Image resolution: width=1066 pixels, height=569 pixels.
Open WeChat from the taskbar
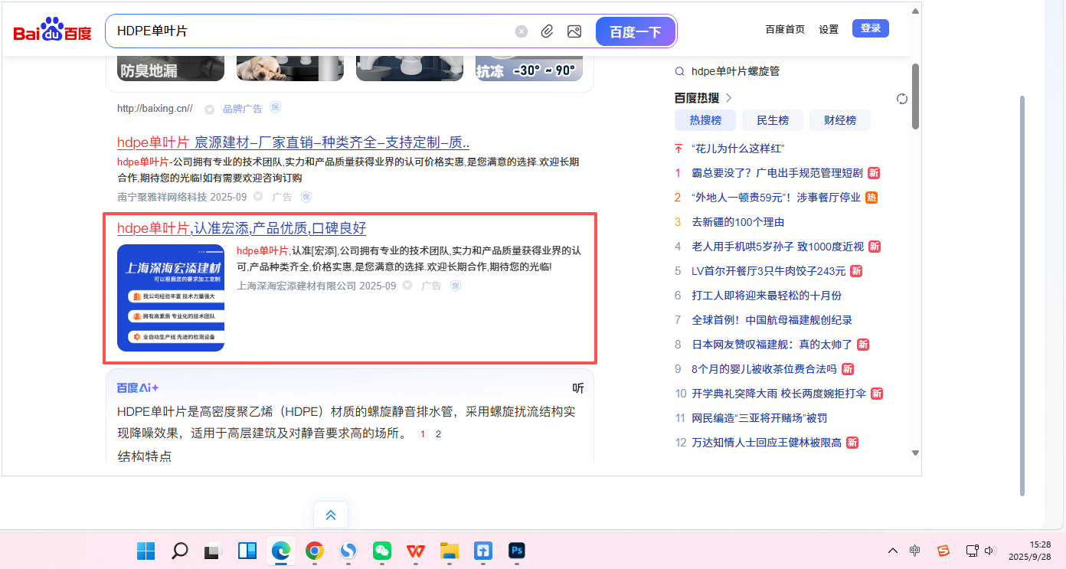point(382,551)
